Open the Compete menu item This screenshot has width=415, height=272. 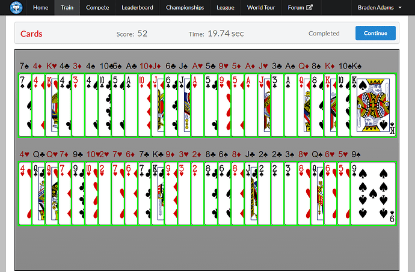97,8
